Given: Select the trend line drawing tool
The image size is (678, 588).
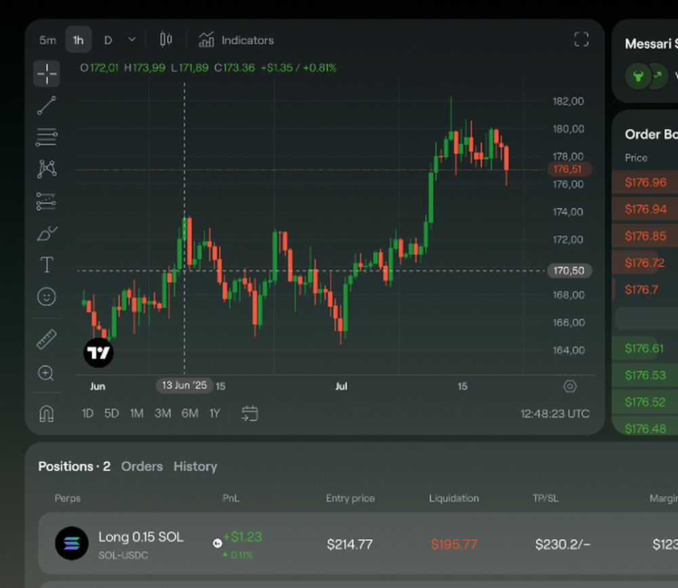Looking at the screenshot, I should [x=47, y=106].
